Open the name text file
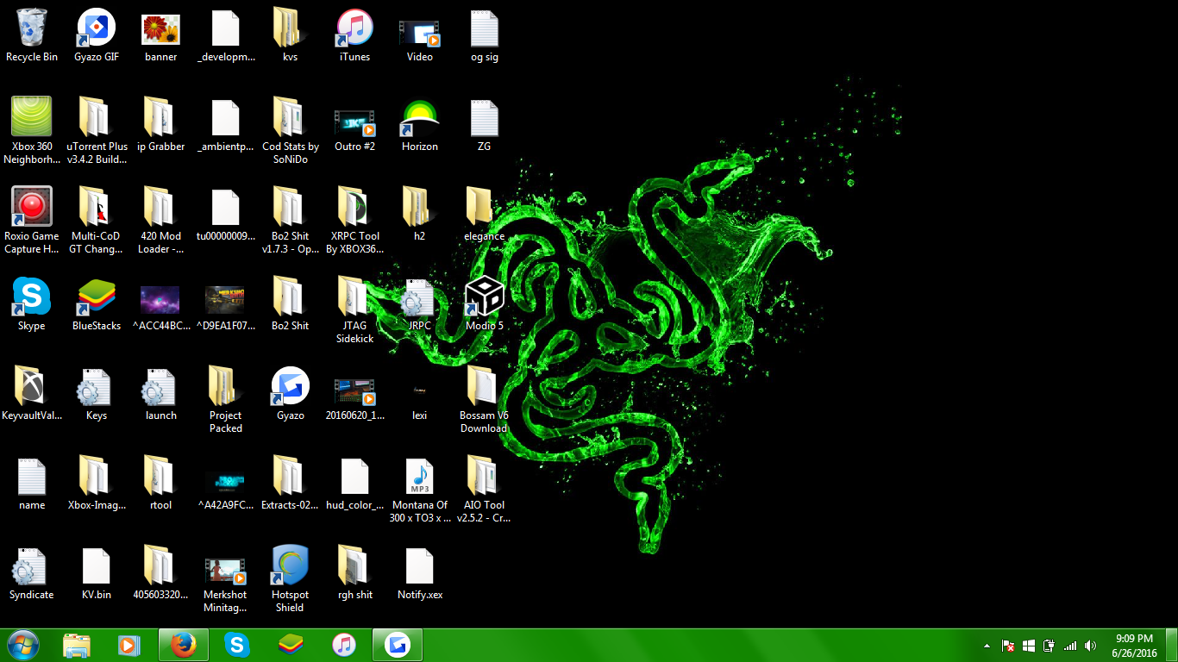 [x=32, y=484]
